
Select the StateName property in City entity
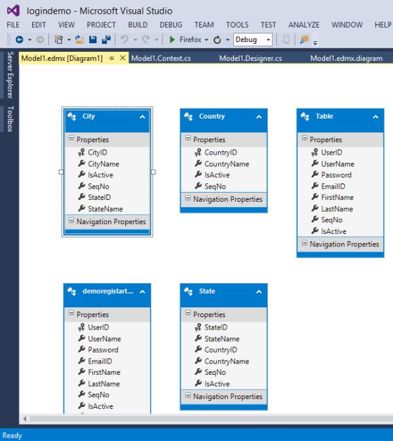[x=105, y=208]
